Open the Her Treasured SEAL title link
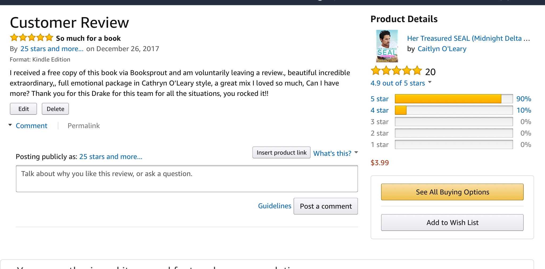This screenshot has height=269, width=545. (x=468, y=38)
